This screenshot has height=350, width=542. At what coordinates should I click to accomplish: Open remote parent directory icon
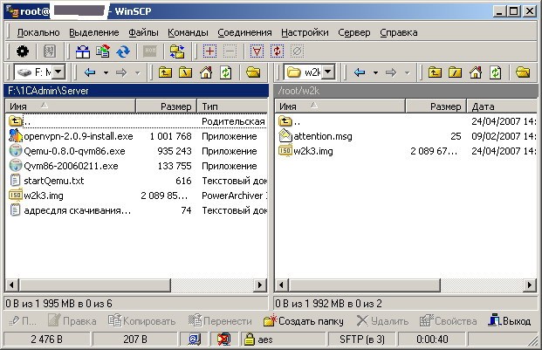(x=435, y=72)
